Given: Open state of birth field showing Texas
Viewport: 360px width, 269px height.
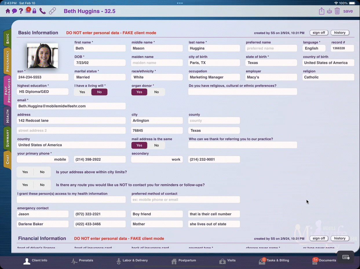Looking at the screenshot, I should pyautogui.click(x=271, y=63).
